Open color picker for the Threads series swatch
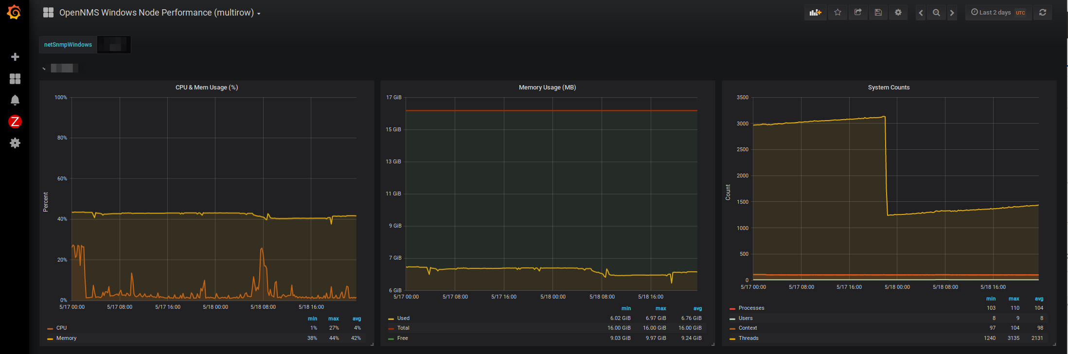 (732, 339)
